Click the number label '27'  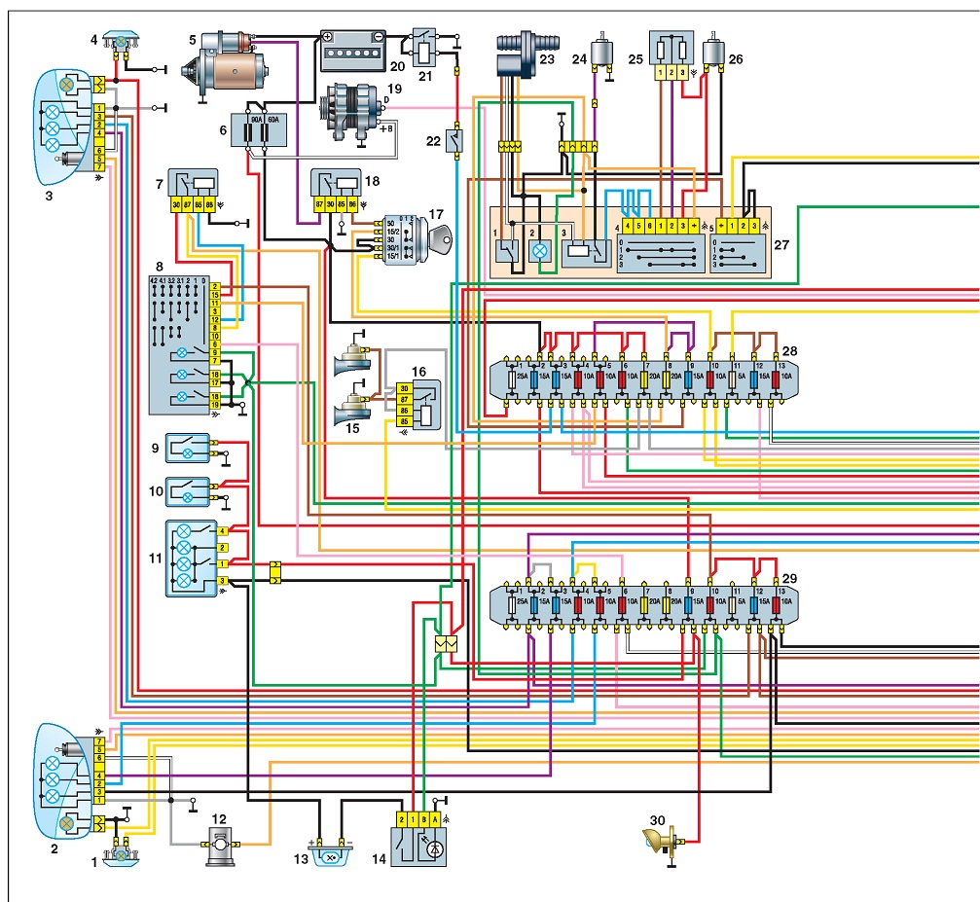[781, 245]
